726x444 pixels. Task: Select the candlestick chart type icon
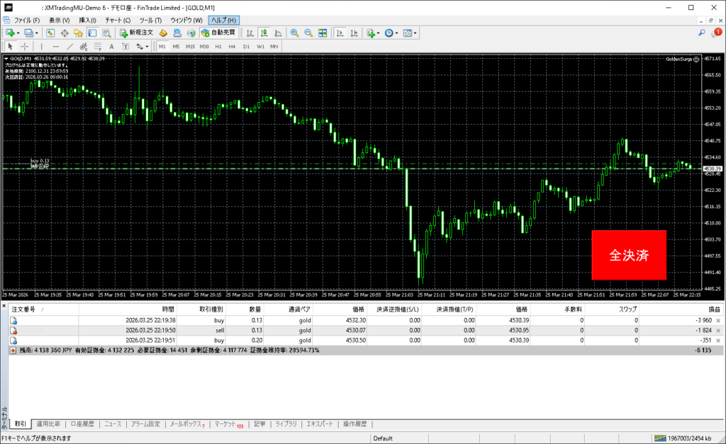(264, 33)
